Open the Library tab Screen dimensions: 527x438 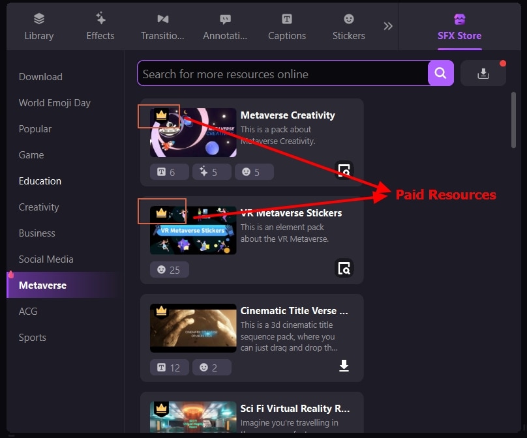pyautogui.click(x=39, y=27)
